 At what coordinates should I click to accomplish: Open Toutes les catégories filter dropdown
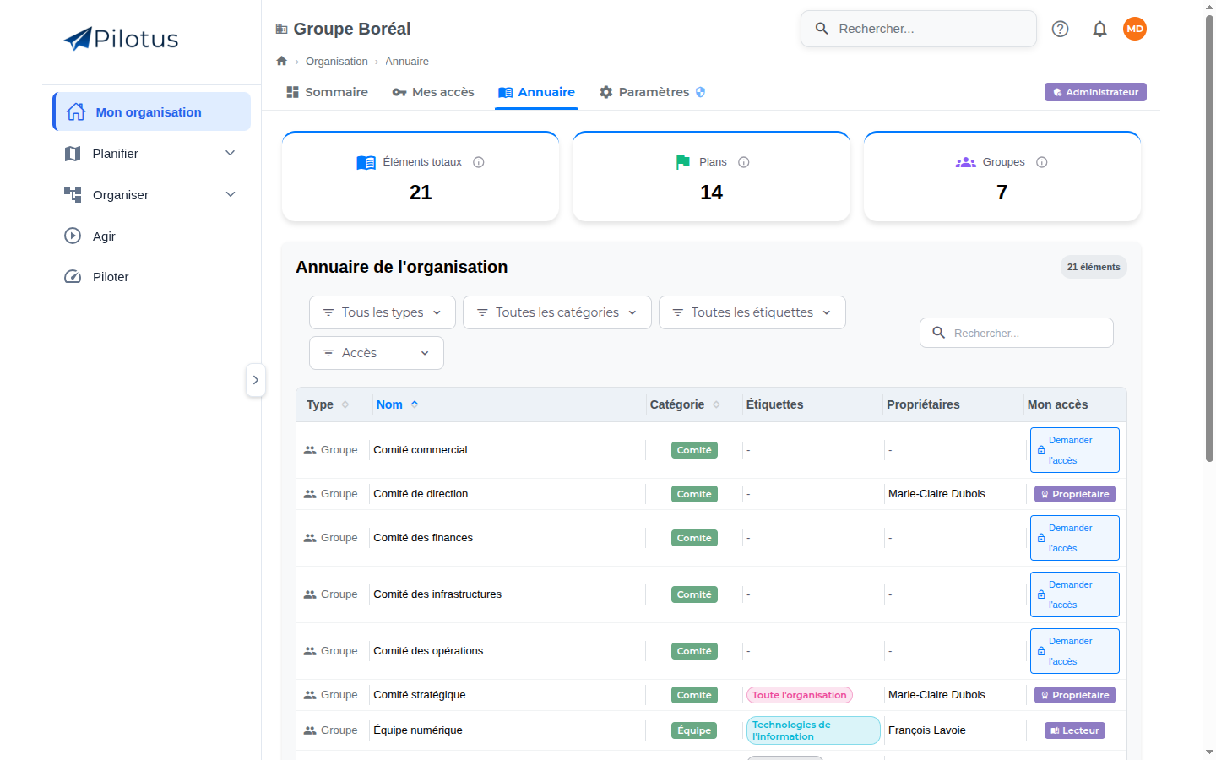click(x=557, y=312)
